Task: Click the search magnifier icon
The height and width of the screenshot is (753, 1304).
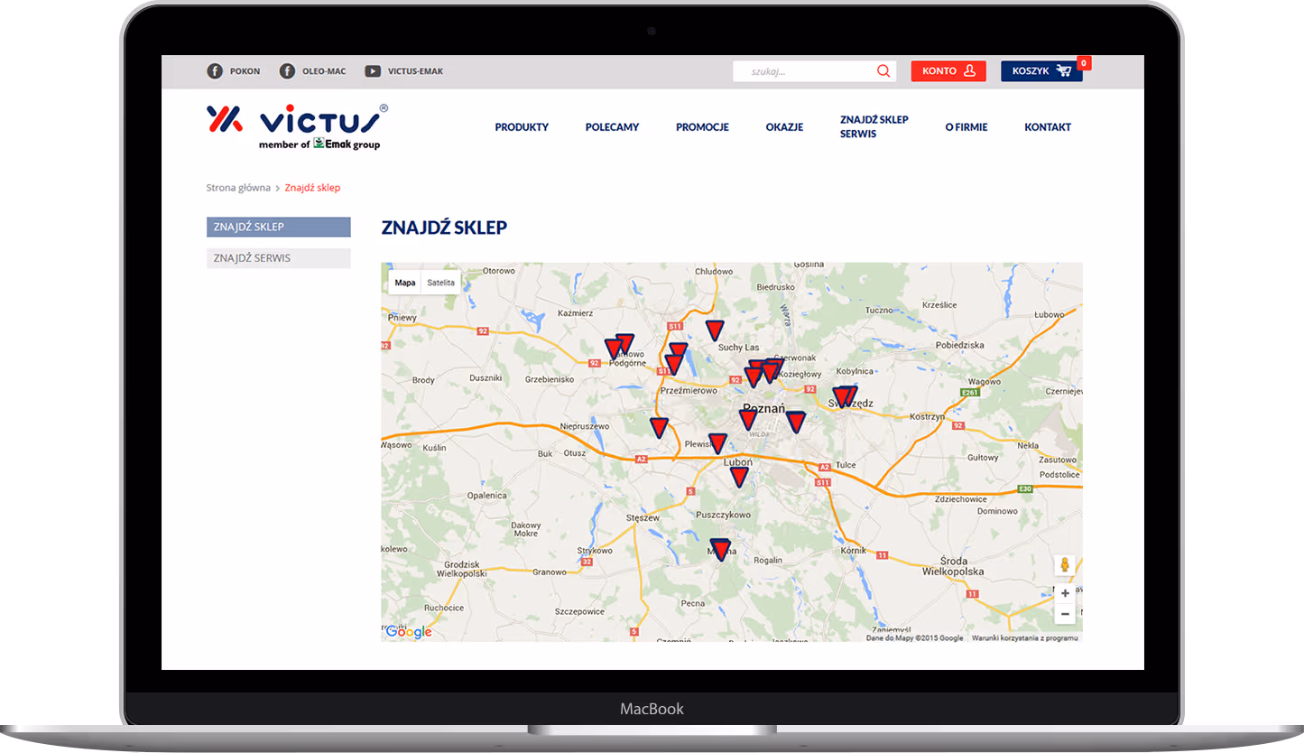Action: coord(883,71)
